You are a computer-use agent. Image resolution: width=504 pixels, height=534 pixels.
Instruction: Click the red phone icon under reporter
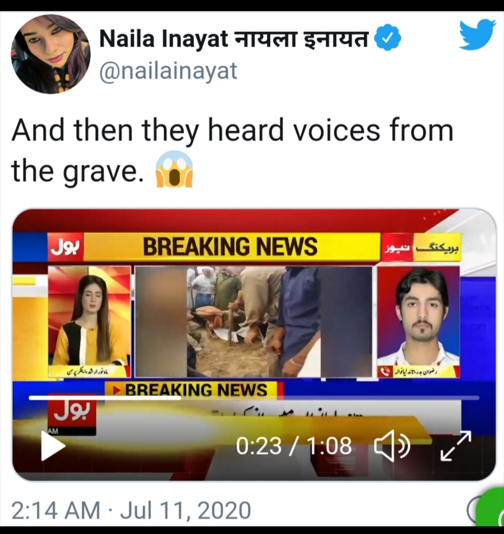(386, 372)
